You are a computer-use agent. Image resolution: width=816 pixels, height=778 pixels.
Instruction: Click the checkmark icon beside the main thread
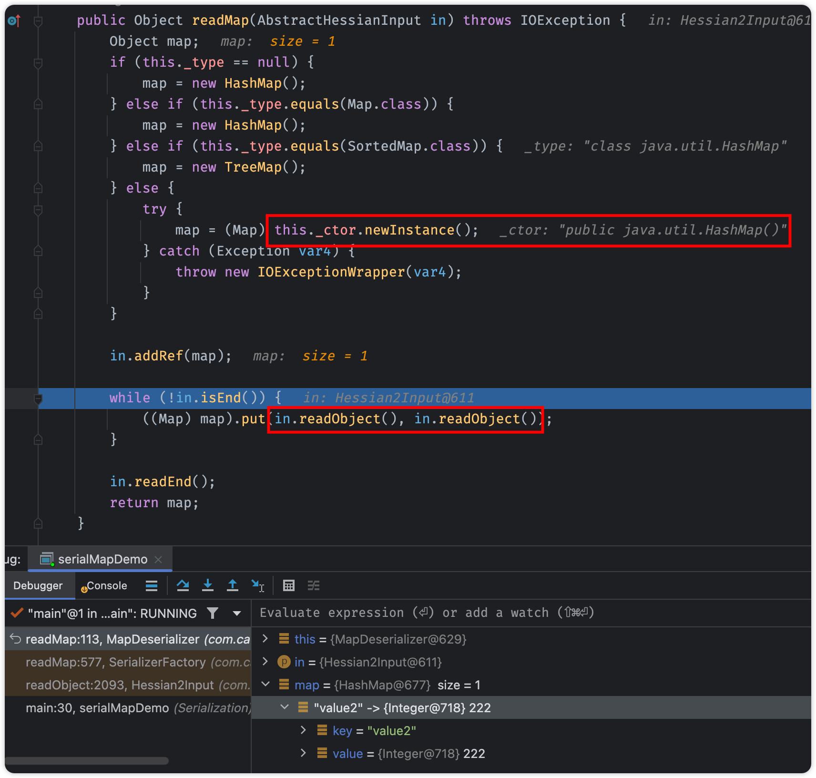[17, 613]
